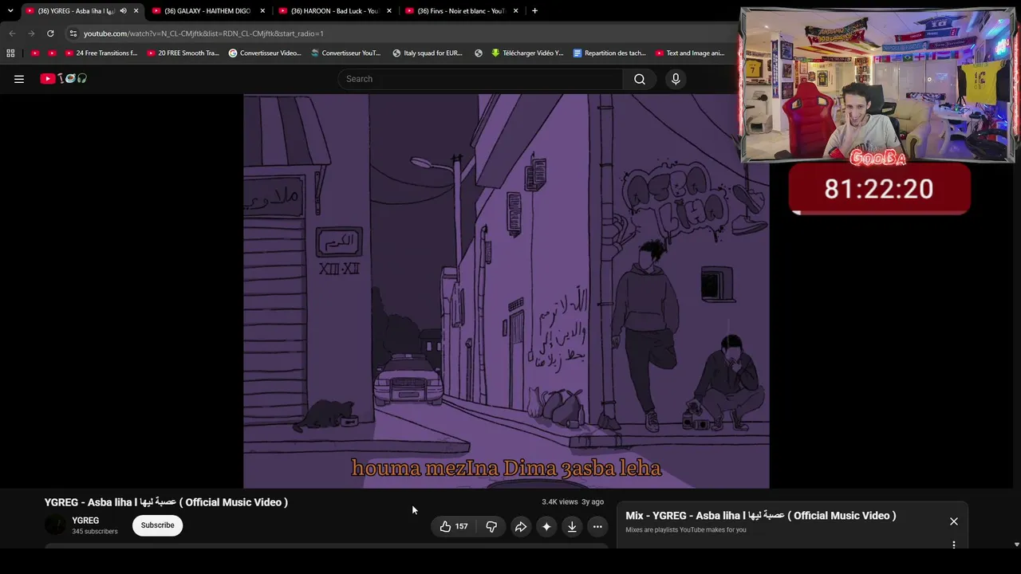Go back with the browser back arrow

coord(12,33)
